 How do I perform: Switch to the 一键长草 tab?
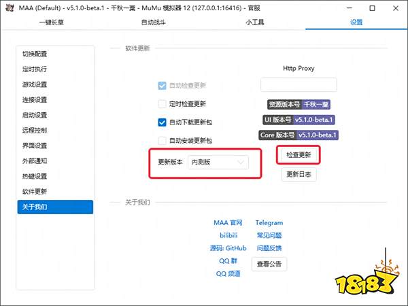[x=51, y=22]
